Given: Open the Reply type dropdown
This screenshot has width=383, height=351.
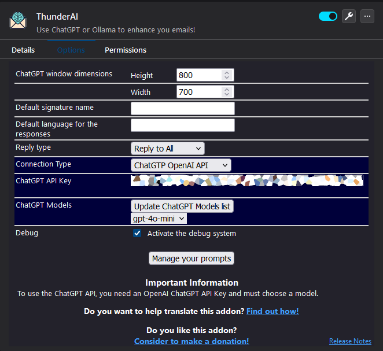Looking at the screenshot, I should [x=168, y=149].
